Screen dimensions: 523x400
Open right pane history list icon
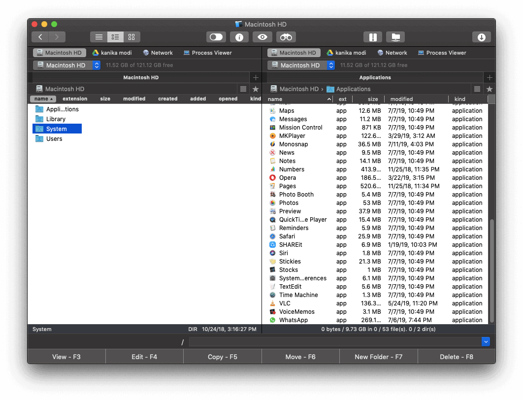(477, 89)
